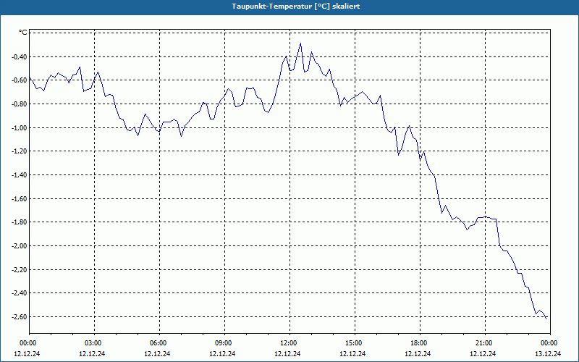Click the '-0,80' y-axis label
This screenshot has width=579, height=362.
20,104
